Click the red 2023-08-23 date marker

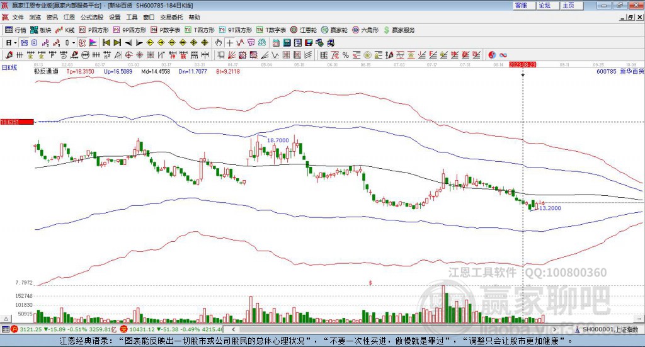click(522, 65)
